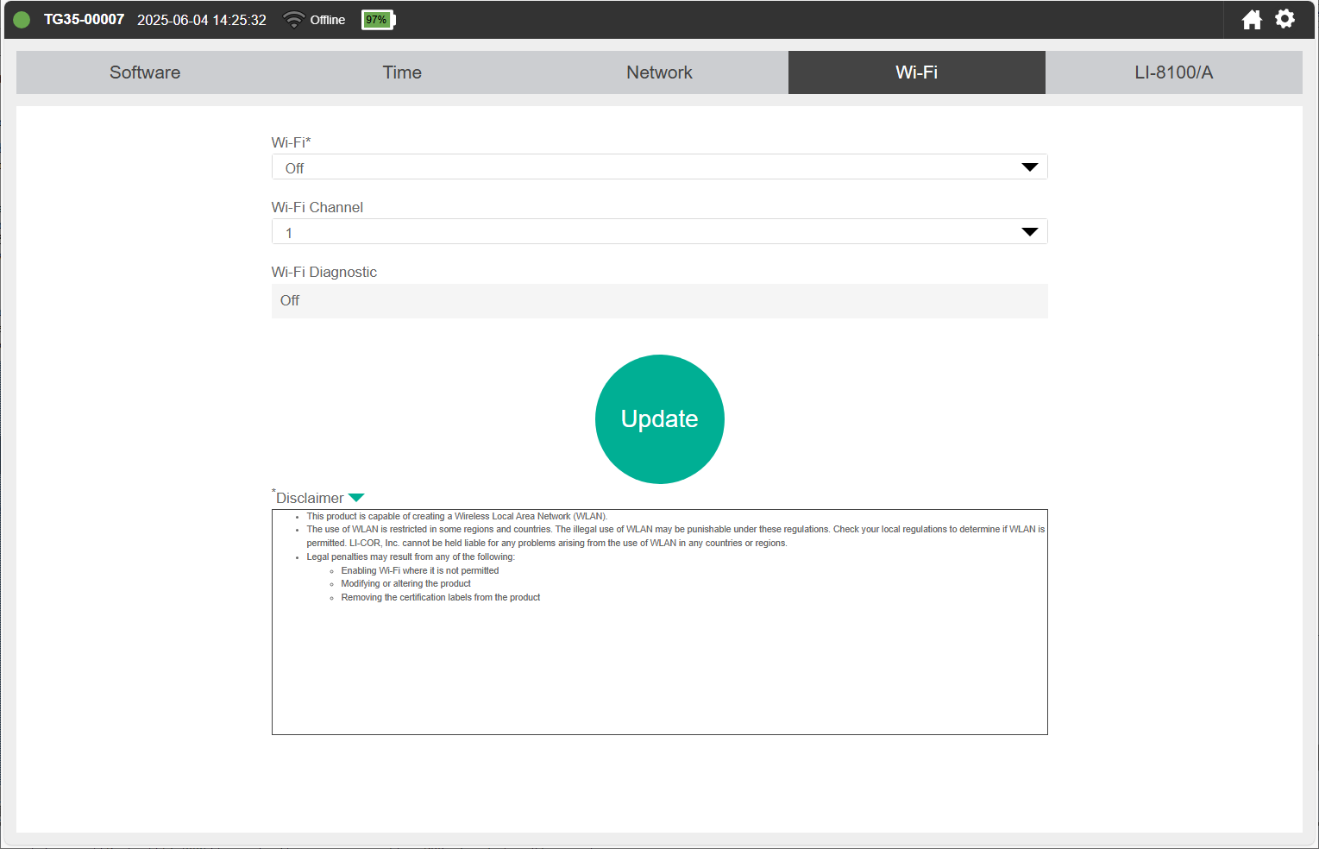This screenshot has width=1319, height=849.
Task: Click the Wi-Fi signal icon in header
Action: point(293,20)
